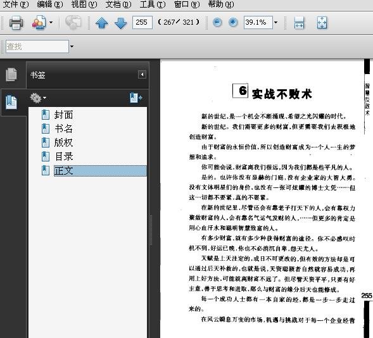373x338 pixels.
Task: Click the printed page number 255 in margin
Action: tap(367, 296)
